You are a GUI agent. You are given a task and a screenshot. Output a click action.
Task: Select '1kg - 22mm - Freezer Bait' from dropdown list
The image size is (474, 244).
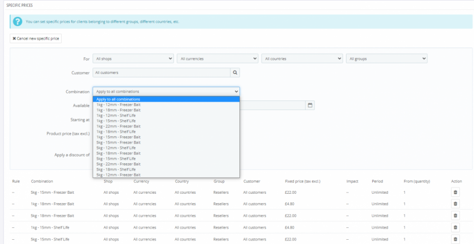(x=118, y=127)
